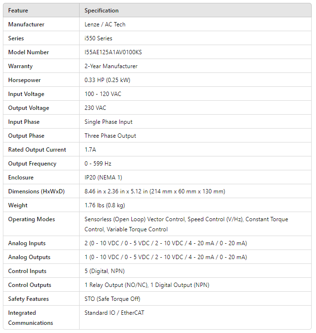Click the Dimensions (HxWxD) row label
The image size is (316, 333).
36,191
